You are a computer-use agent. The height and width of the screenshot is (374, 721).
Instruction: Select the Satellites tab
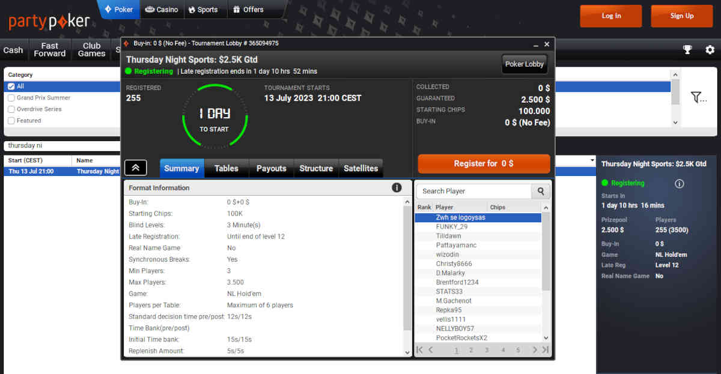361,168
